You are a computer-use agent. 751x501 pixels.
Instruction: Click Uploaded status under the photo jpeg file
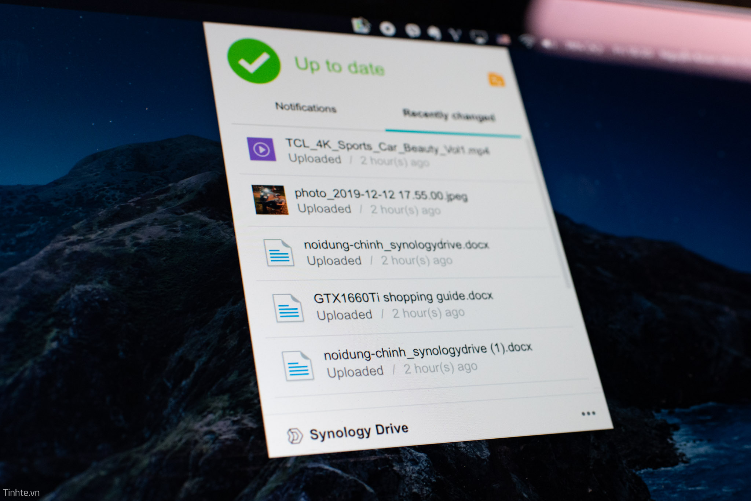click(x=324, y=209)
